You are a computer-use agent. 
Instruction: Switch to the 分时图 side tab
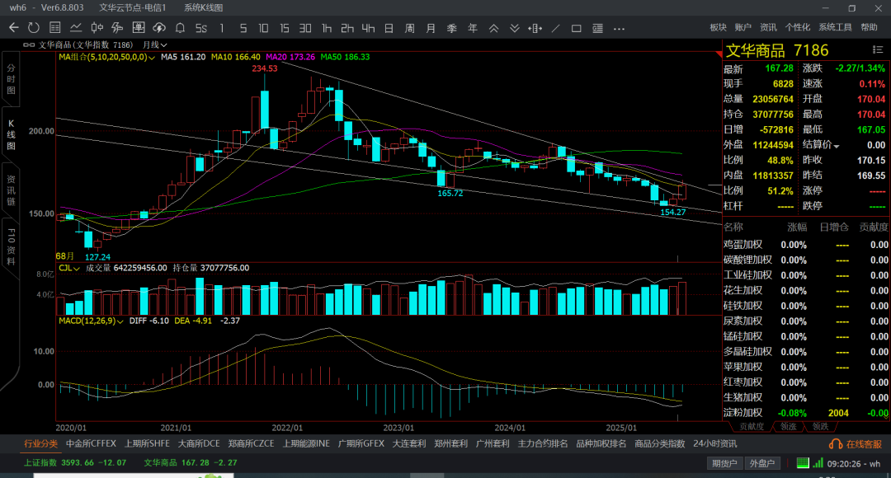point(11,79)
